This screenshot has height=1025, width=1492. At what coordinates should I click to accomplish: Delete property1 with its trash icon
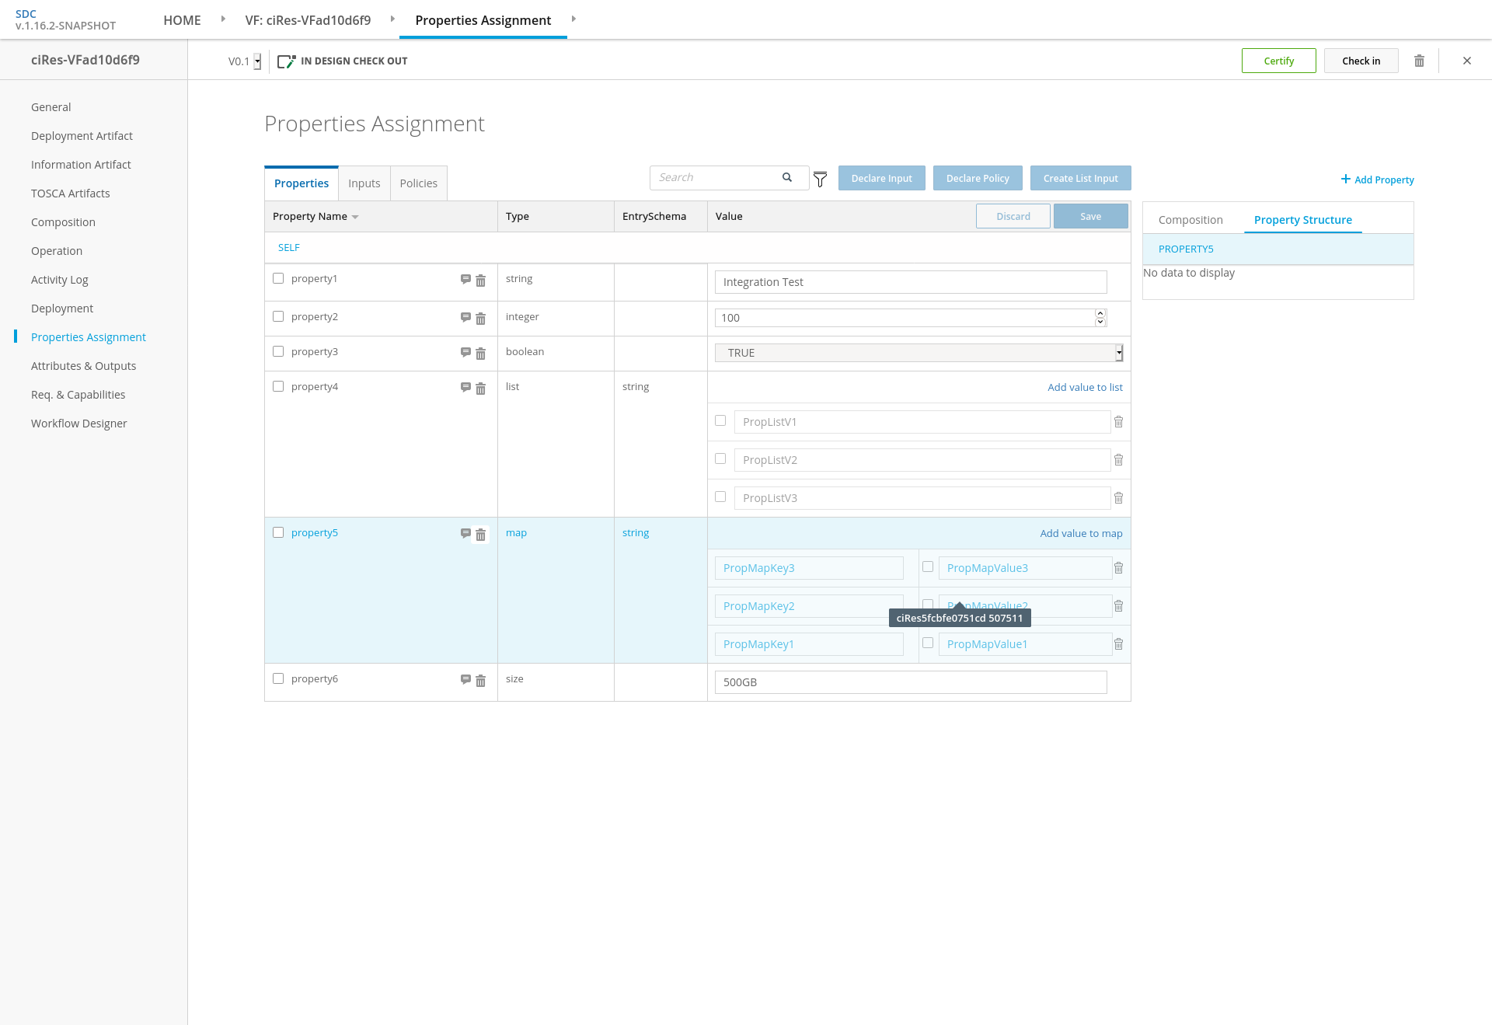[480, 281]
